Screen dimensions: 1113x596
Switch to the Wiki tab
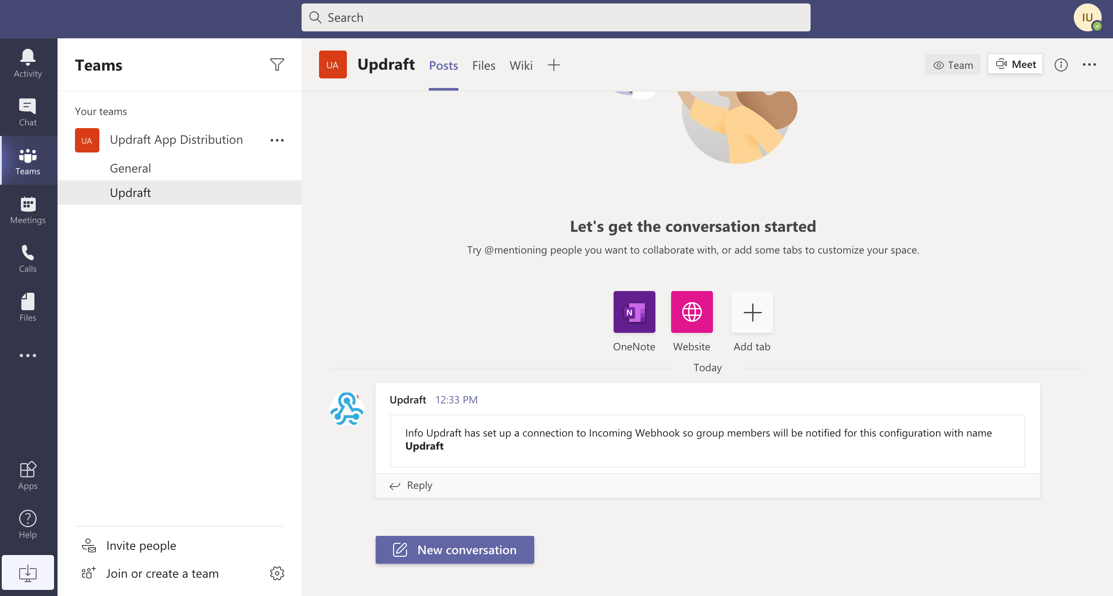521,65
